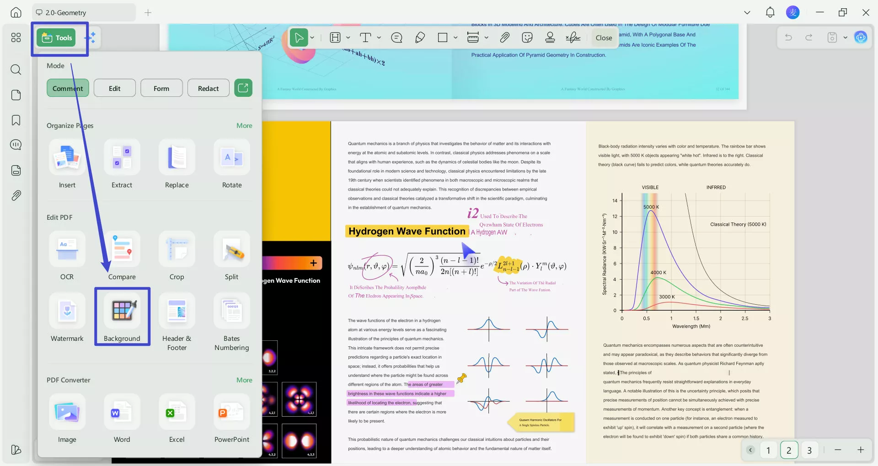Show More Organize Pages options

pyautogui.click(x=244, y=126)
